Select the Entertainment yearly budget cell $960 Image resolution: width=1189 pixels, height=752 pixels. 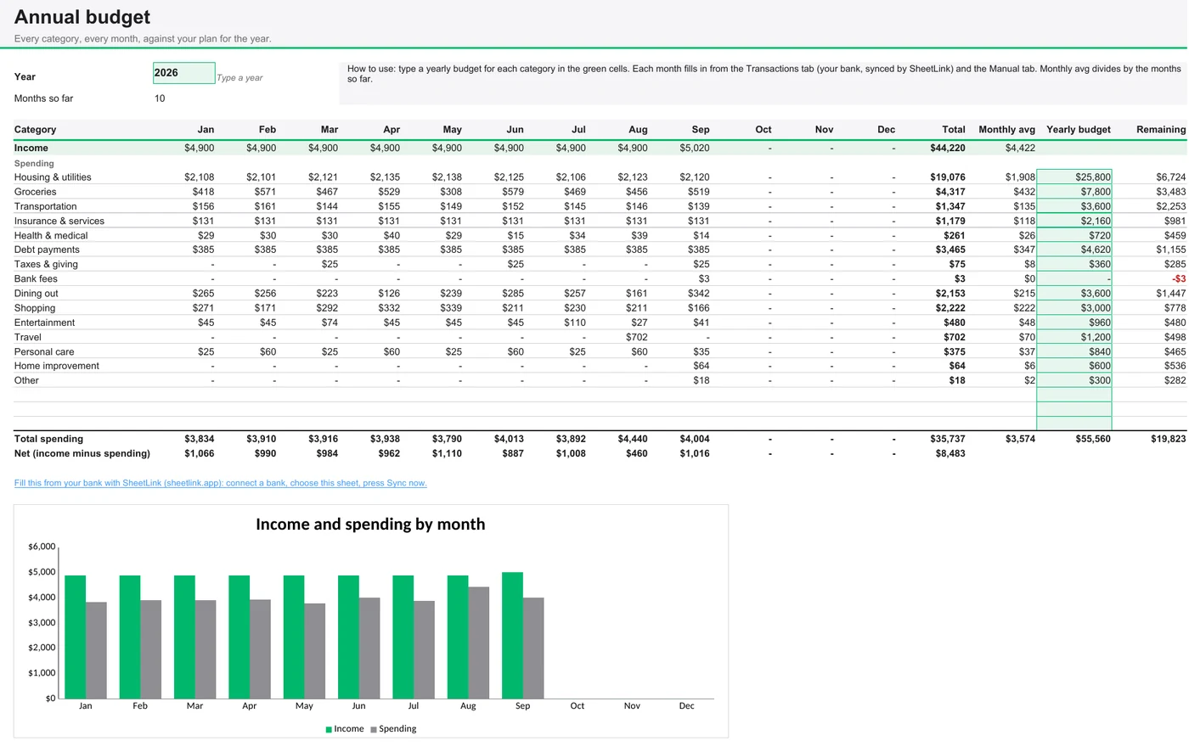[1074, 323]
